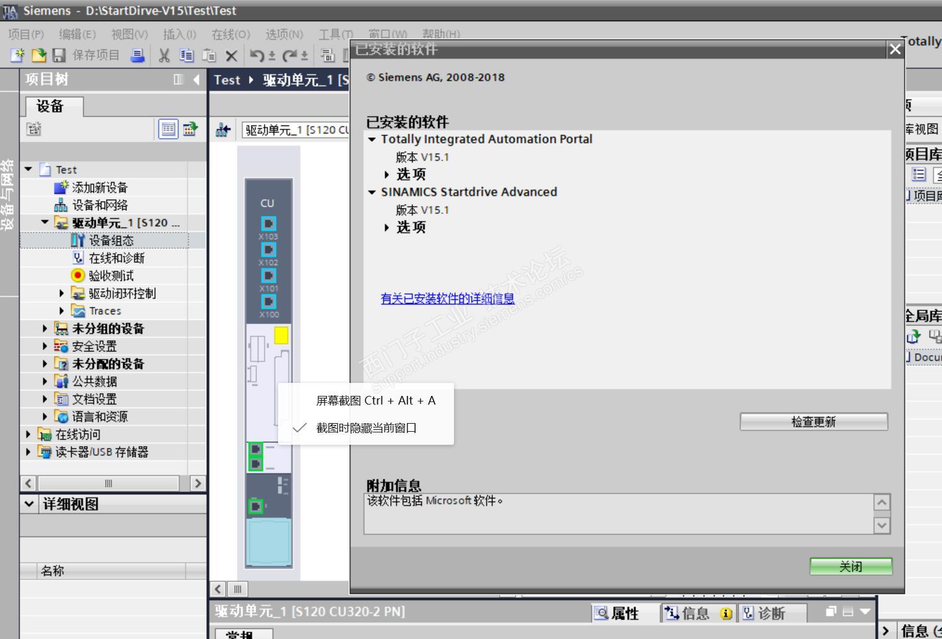
Task: Expand 选项 under Startdrive Advanced version
Action: pyautogui.click(x=386, y=228)
